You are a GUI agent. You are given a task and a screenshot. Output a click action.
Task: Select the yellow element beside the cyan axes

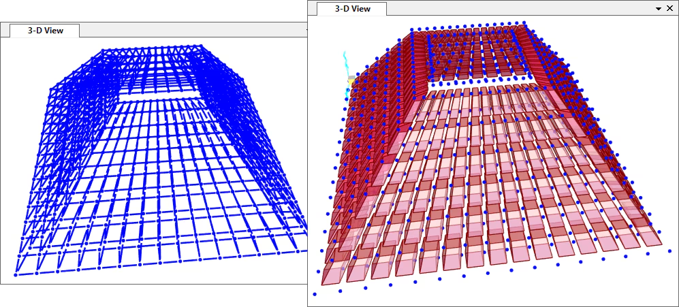click(351, 82)
